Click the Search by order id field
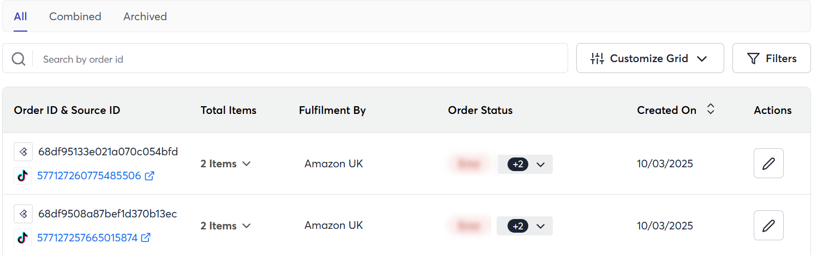The height and width of the screenshot is (255, 817). tap(300, 59)
